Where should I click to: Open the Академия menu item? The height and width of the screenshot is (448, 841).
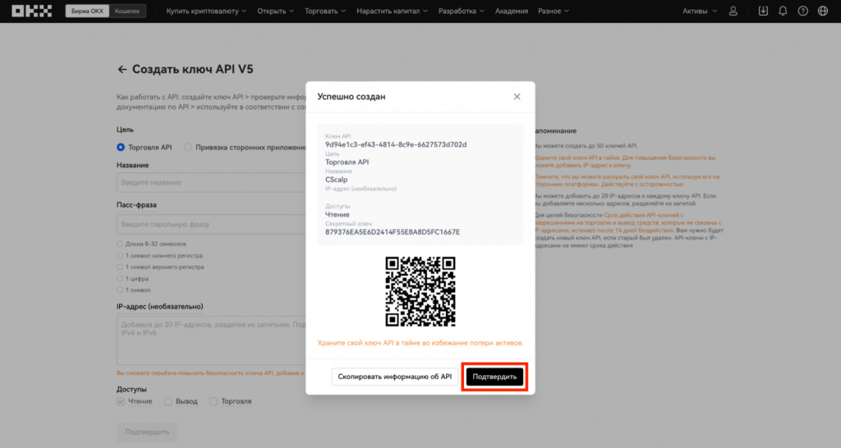click(x=512, y=11)
